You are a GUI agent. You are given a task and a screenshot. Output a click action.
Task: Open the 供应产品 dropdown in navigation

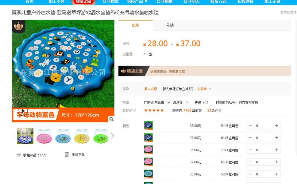[137, 1]
